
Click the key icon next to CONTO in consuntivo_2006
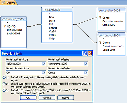point(5,26)
